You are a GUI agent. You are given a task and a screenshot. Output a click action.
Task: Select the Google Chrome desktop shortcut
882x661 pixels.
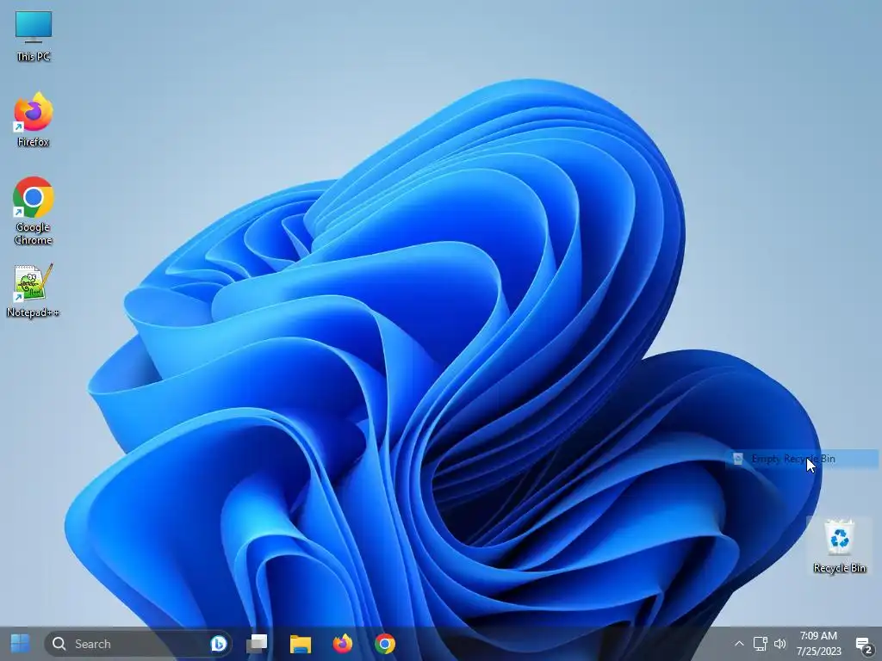click(x=34, y=211)
